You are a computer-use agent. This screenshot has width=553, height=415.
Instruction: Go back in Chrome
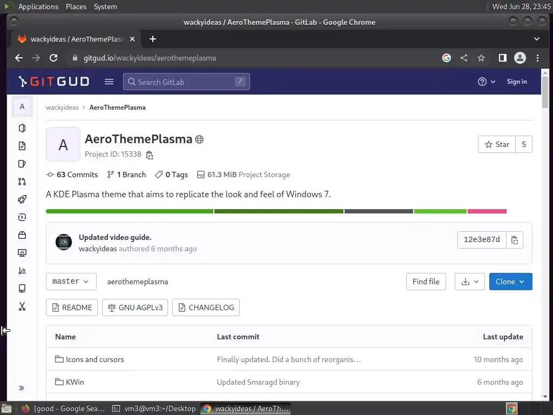pyautogui.click(x=19, y=58)
